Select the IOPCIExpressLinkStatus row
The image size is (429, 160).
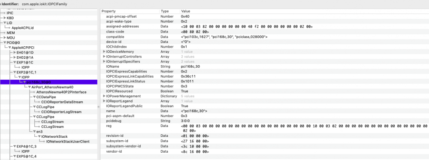[265, 81]
